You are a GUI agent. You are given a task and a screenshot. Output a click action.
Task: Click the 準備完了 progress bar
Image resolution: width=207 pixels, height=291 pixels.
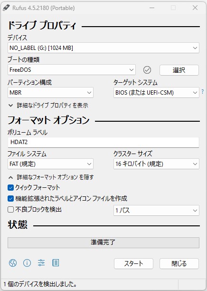pos(103,242)
